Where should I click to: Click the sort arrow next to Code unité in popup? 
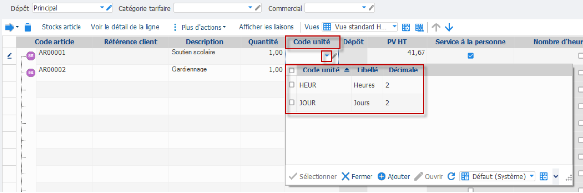[347, 70]
